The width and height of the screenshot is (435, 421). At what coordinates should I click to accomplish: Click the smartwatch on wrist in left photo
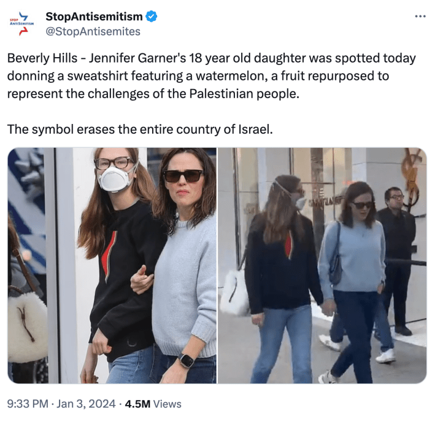(x=187, y=360)
